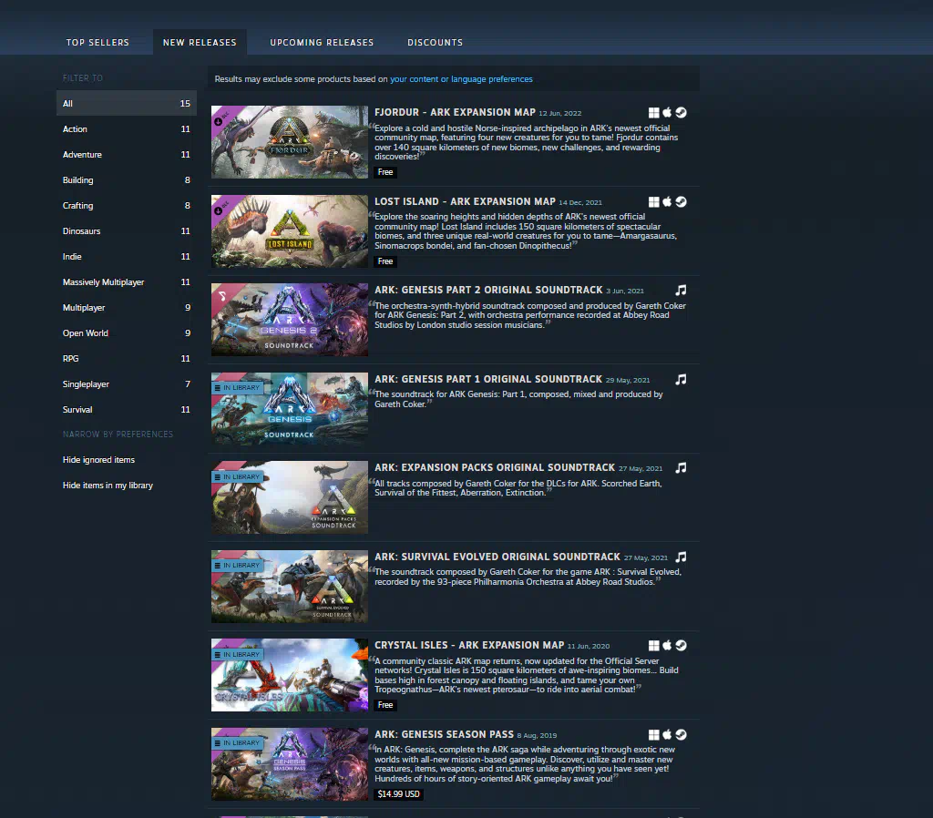933x818 pixels.
Task: Open Genesis Part 1 soundtrack thumbnail
Action: click(290, 409)
